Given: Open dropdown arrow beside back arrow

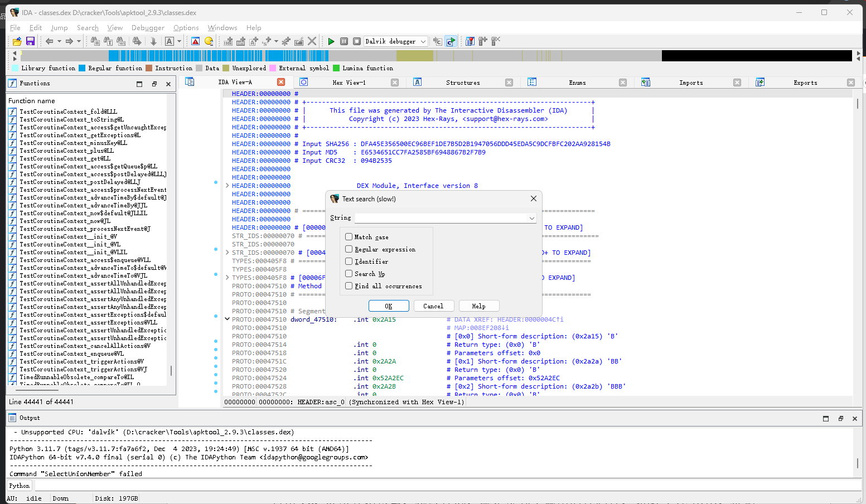Looking at the screenshot, I should coord(59,41).
